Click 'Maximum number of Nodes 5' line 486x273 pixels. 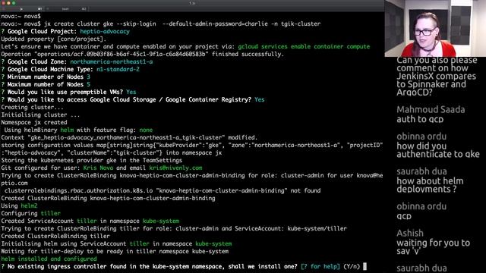pos(46,84)
